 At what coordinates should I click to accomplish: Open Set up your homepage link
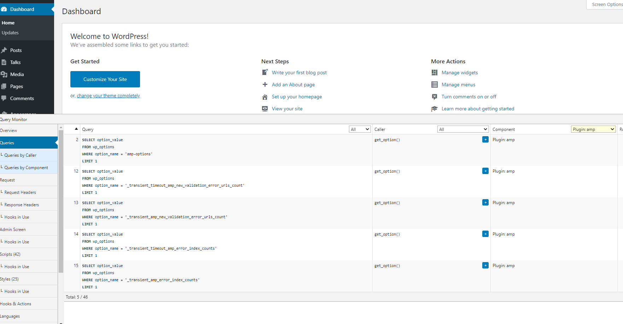297,97
